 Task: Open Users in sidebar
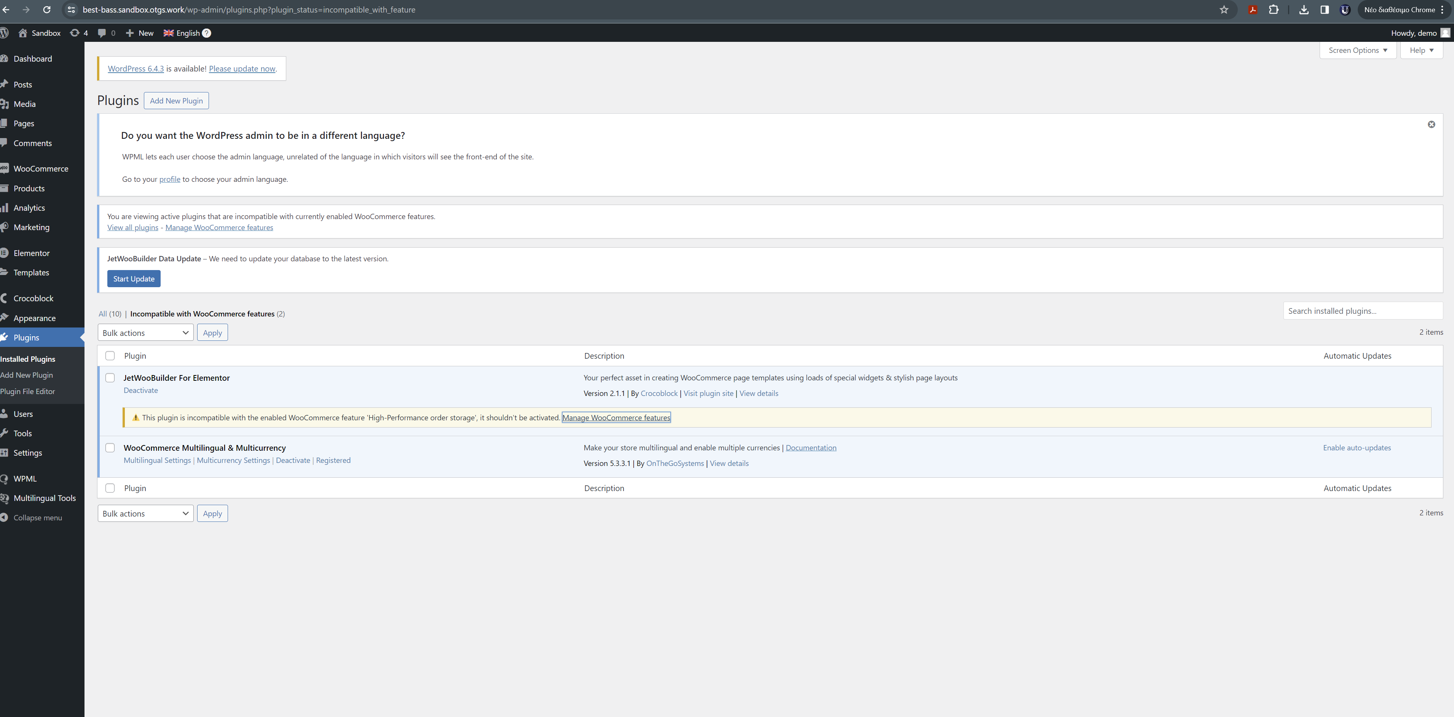23,413
